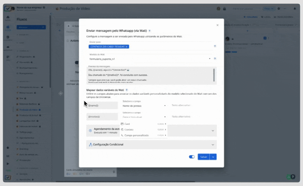Click the company settings gear icon
Viewport: 303px width, 186px height.
pyautogui.click(x=44, y=7)
